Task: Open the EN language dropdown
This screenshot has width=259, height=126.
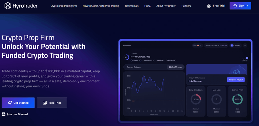Action: coord(197,45)
